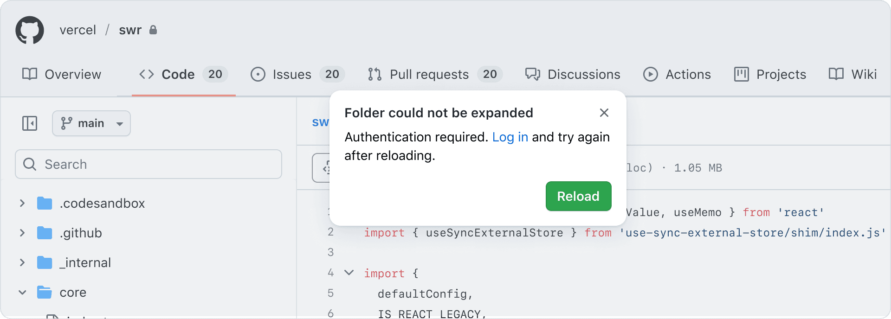This screenshot has height=319, width=891.
Task: Collapse the core folder chevron
Action: (22, 292)
